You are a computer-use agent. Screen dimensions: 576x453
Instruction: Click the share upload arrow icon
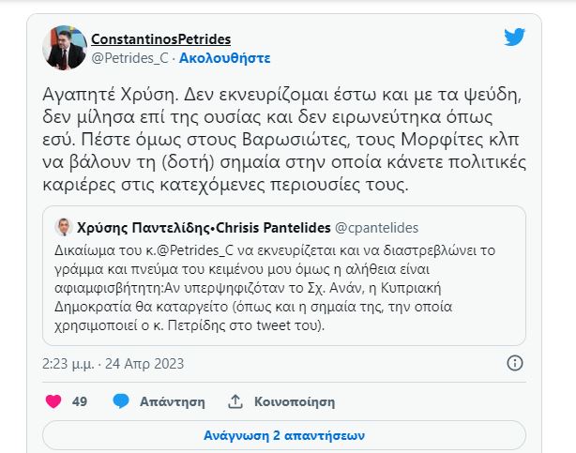[235, 400]
